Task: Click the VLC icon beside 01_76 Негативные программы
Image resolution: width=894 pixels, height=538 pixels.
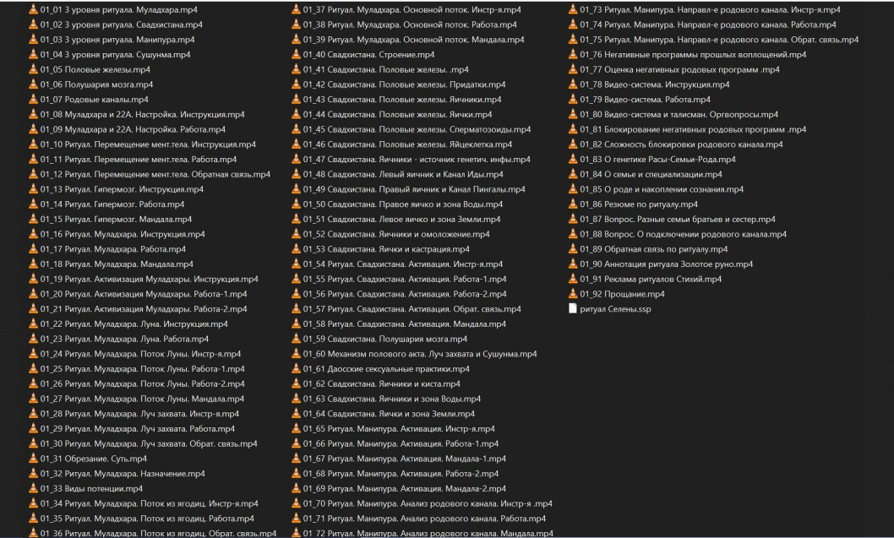Action: [572, 54]
